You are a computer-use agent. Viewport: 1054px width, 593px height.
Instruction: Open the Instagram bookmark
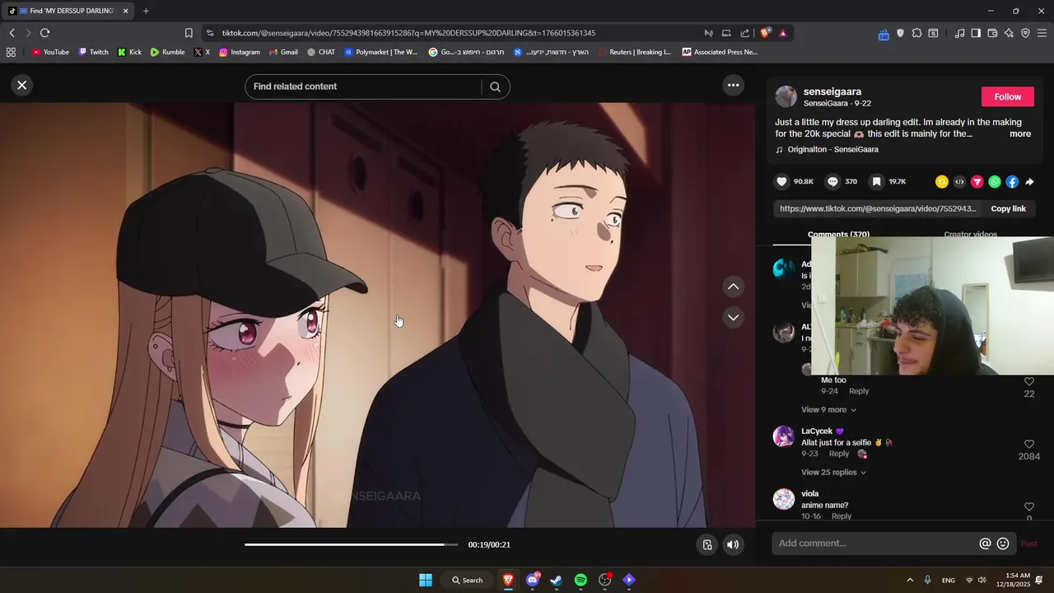[x=240, y=52]
